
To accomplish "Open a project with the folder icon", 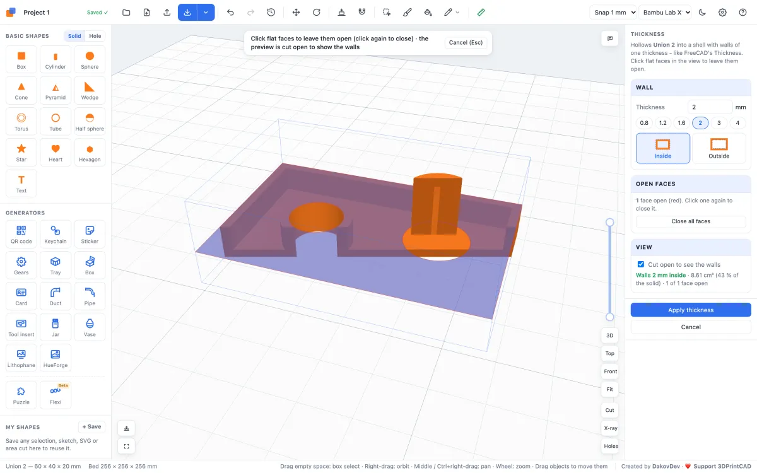I will [x=126, y=12].
